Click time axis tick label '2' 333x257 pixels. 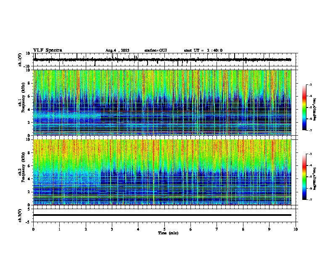pos(86,229)
